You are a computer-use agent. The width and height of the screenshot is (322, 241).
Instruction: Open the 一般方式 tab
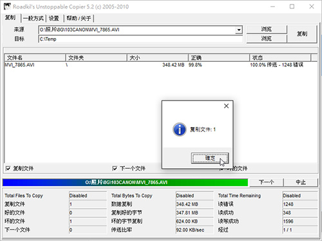(33, 19)
